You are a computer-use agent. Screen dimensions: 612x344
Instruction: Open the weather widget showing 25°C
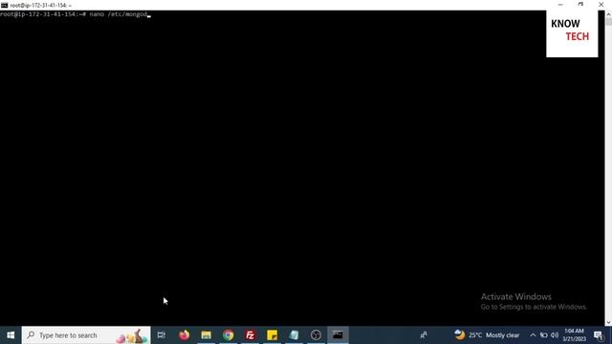[487, 335]
